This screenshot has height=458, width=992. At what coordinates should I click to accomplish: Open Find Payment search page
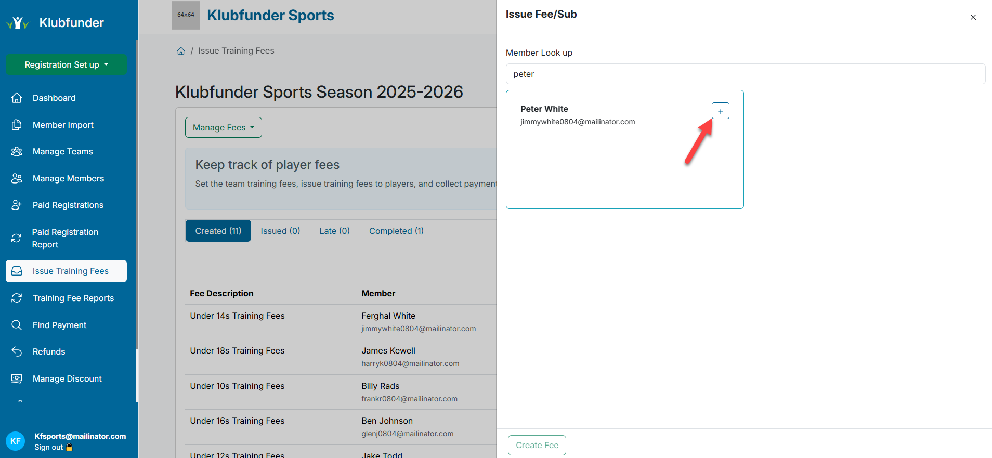coord(59,325)
